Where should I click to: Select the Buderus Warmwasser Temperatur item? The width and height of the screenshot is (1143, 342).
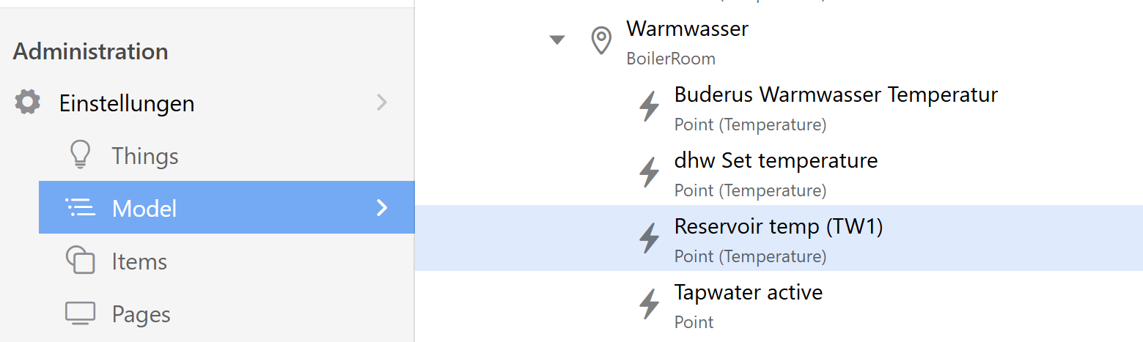(836, 107)
